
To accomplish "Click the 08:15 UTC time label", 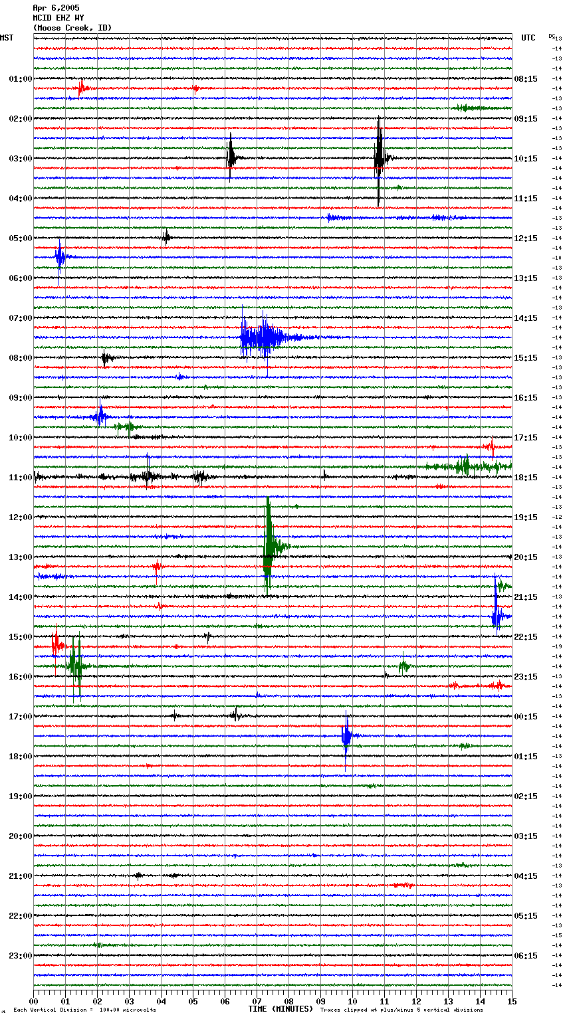I will (x=526, y=79).
